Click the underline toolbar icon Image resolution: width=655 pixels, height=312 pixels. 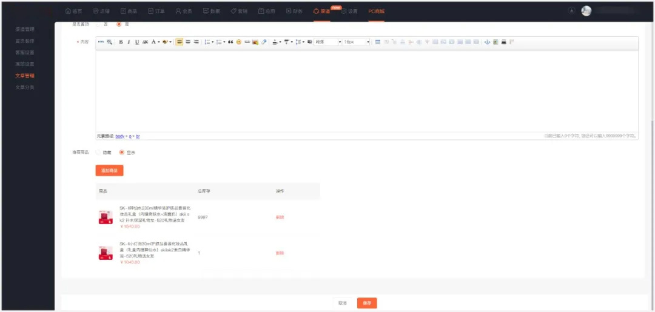[x=137, y=42]
